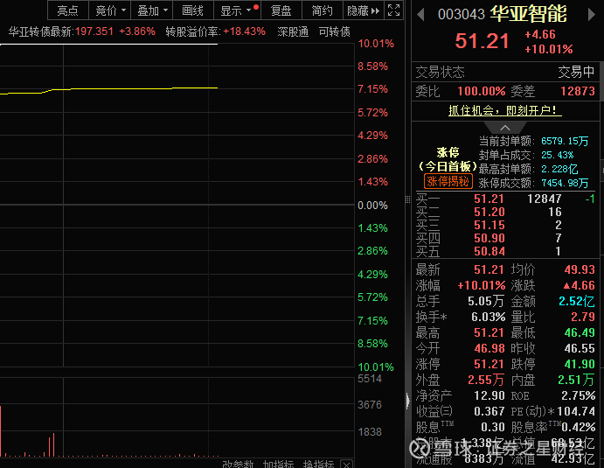Click the PE(动) value 104.74
604x468 pixels.
point(576,411)
